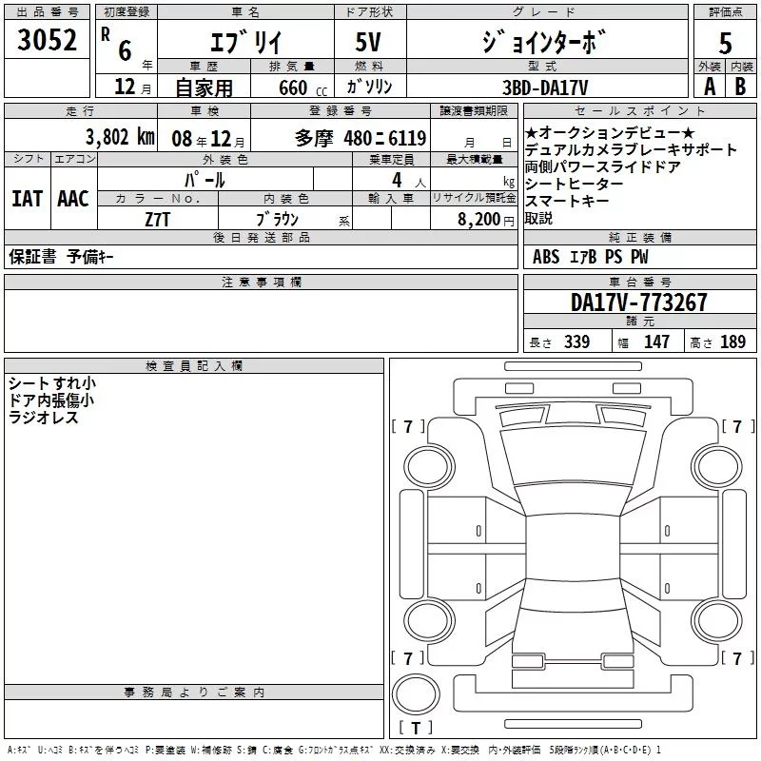The height and width of the screenshot is (761, 761).
Task: Click the 注意事項欄 header
Action: [262, 282]
